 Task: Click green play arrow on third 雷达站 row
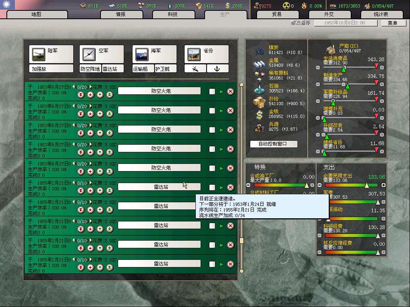[x=221, y=226]
